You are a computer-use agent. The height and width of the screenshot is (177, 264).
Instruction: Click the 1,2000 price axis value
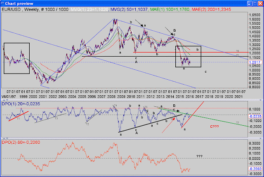[255, 53]
